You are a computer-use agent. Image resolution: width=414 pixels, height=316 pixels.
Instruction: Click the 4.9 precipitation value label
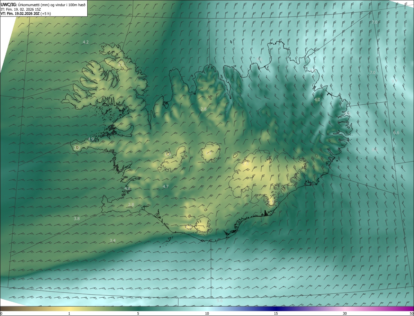pyautogui.click(x=91, y=139)
